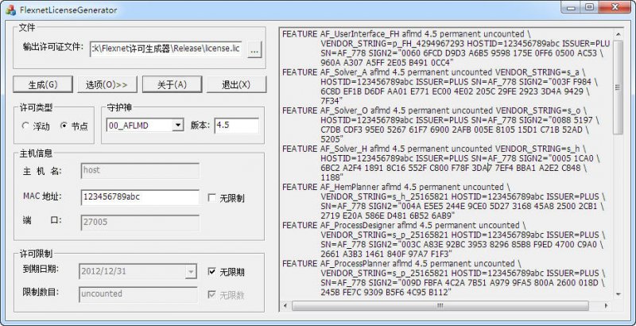Click VENDOR_STRING=p_FH_4294967293 text
Viewport: 636px width, 326px height.
[x=393, y=44]
